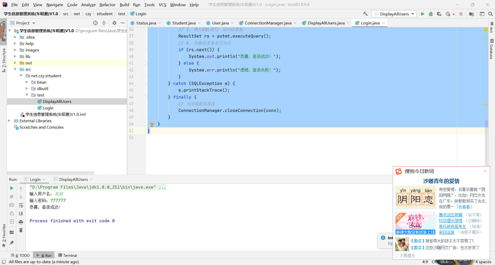The image size is (495, 265).
Task: Select the Login class in project tree
Action: (x=48, y=108)
